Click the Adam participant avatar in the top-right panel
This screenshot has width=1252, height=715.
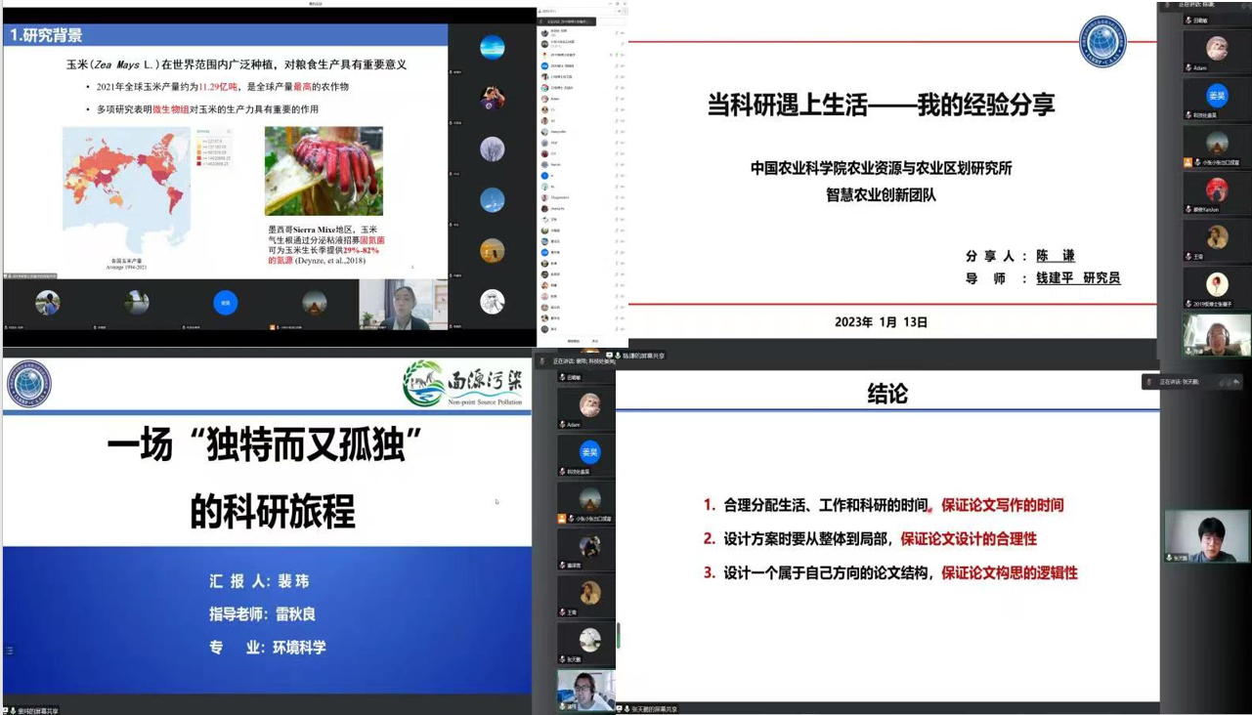tap(1216, 48)
